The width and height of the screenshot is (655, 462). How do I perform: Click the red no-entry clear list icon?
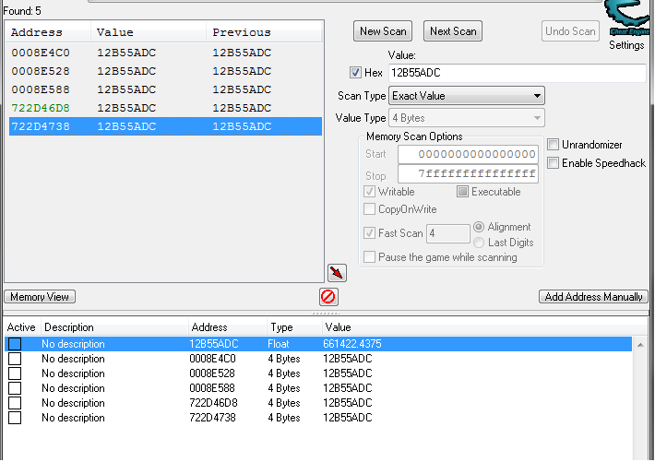tap(328, 297)
